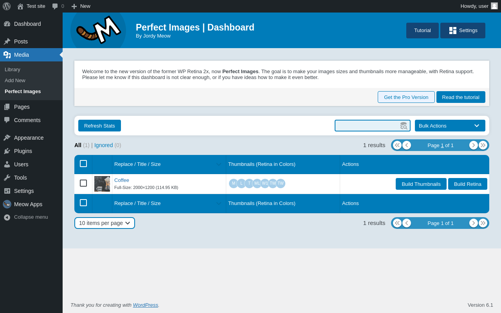
Task: Go to next page using bottom pagination
Action: (x=474, y=223)
